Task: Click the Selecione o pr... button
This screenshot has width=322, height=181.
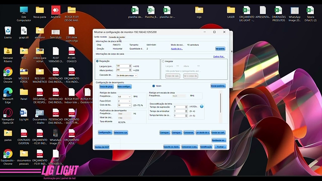Action: (121, 132)
